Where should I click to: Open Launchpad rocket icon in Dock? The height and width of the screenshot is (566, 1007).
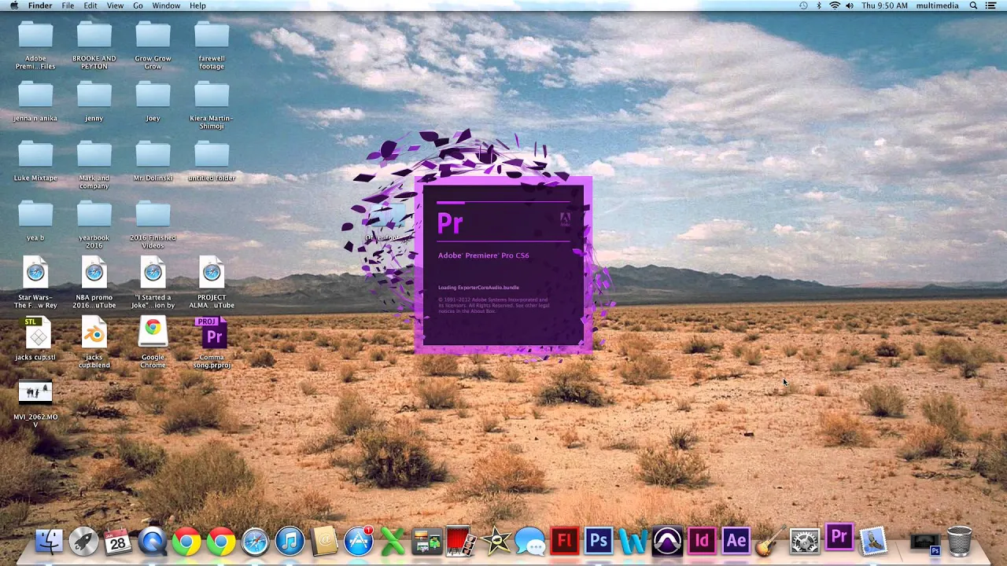tap(83, 542)
